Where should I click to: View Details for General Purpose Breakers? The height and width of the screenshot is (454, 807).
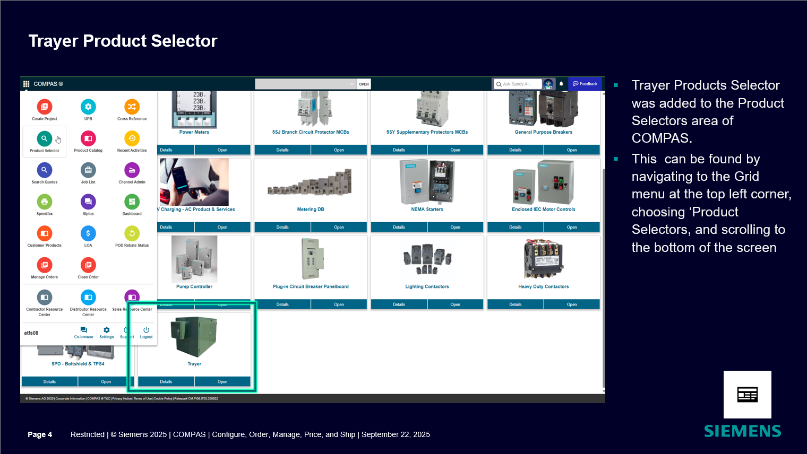516,150
